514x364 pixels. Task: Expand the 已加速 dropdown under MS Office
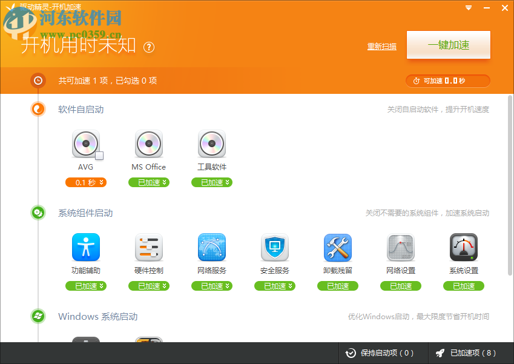click(x=148, y=182)
